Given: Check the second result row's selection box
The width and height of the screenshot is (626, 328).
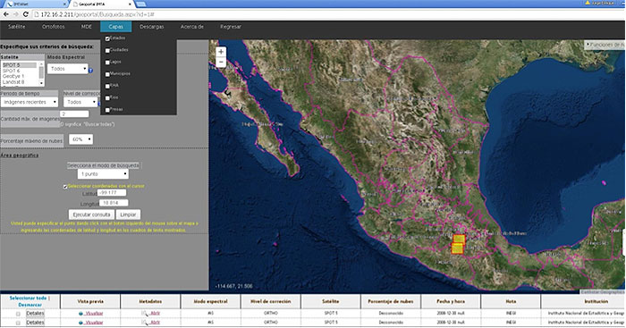Looking at the screenshot, I should tap(18, 323).
